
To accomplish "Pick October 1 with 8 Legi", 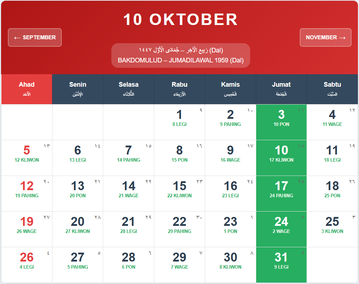I will 179,118.
